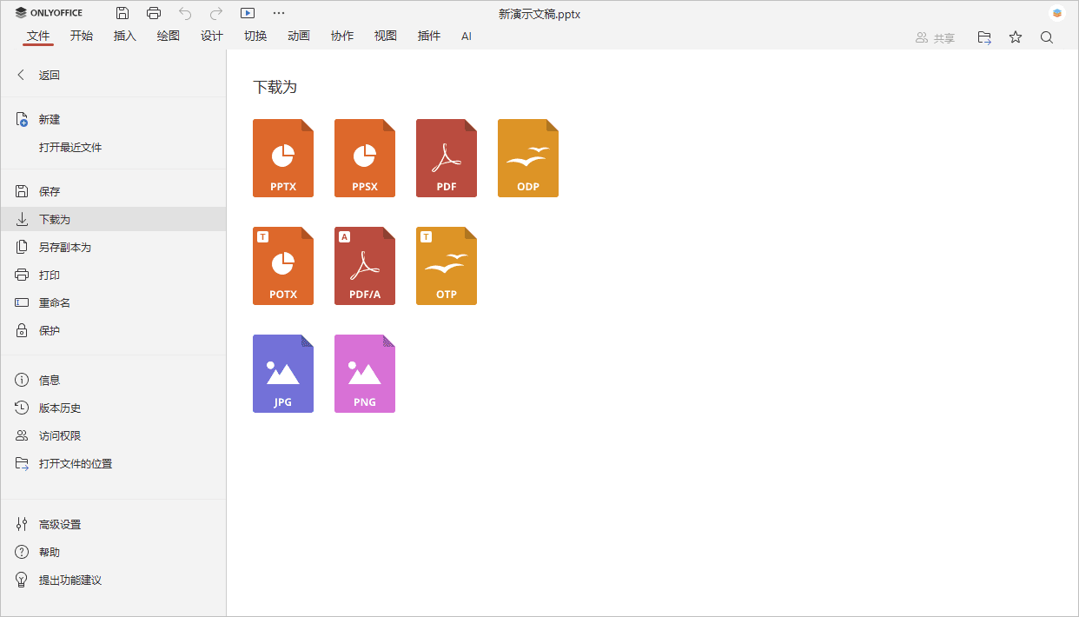
Task: Open the 动画 tab
Action: point(299,36)
